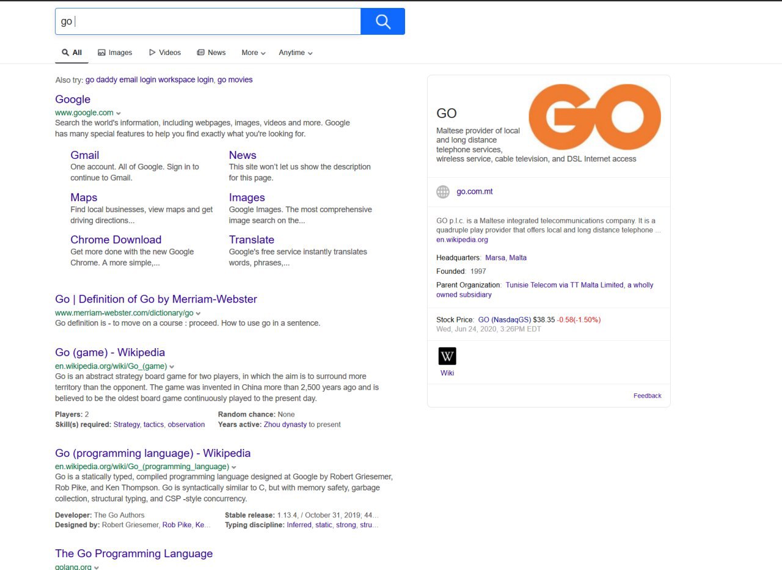The image size is (782, 570).
Task: Click the tactics skill link
Action: (154, 425)
